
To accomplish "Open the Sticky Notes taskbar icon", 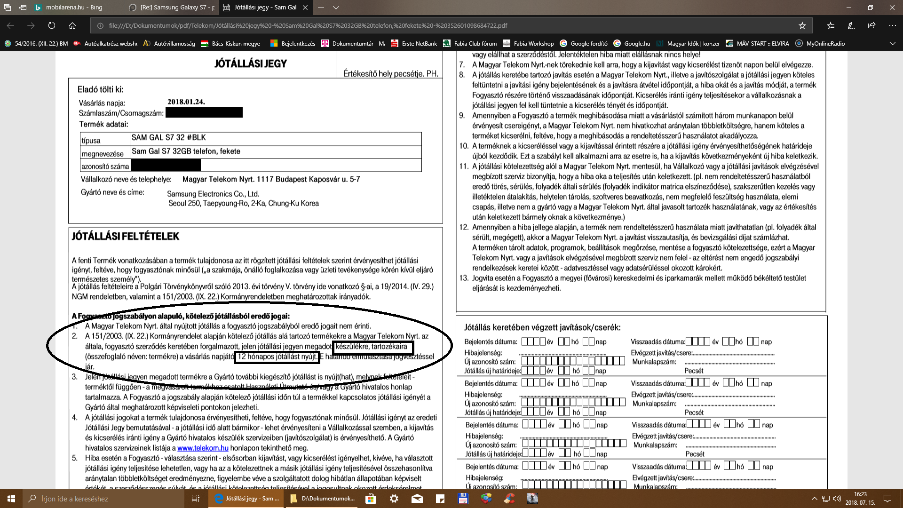I will tap(440, 499).
